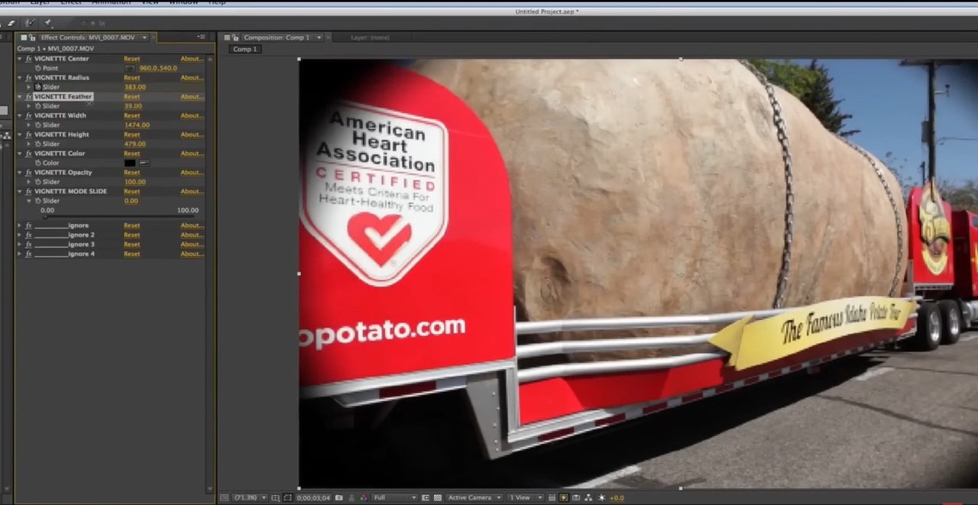
Task: Click the VIGNETTE Opacity value 100.00
Action: (135, 182)
